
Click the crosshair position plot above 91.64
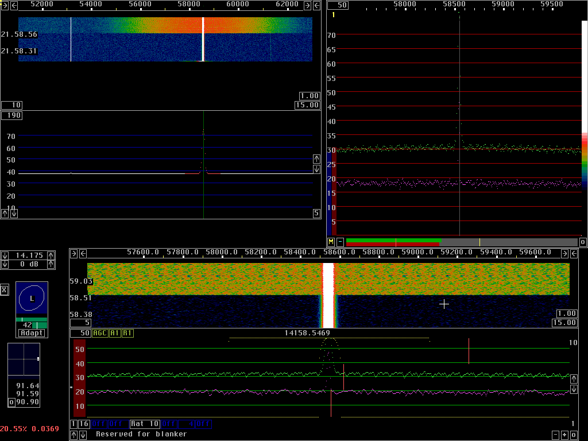pyautogui.click(x=24, y=359)
